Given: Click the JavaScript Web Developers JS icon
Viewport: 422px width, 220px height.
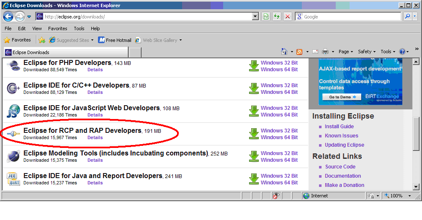Looking at the screenshot, I should 13,111.
